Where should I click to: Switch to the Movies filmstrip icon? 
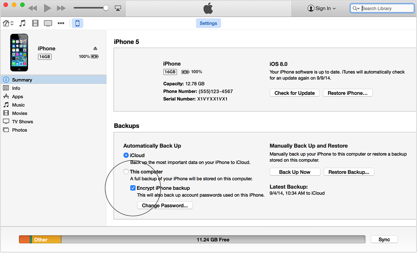35,23
